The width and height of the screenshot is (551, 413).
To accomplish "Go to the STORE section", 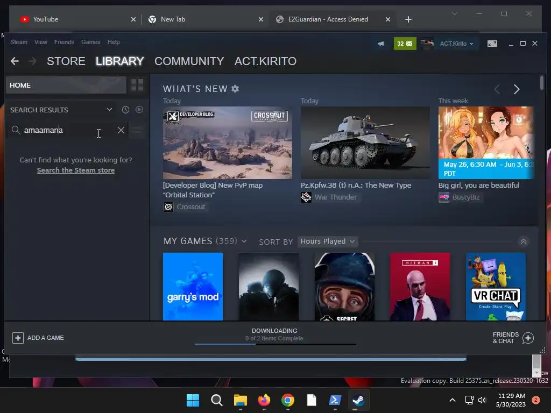I will (x=66, y=61).
